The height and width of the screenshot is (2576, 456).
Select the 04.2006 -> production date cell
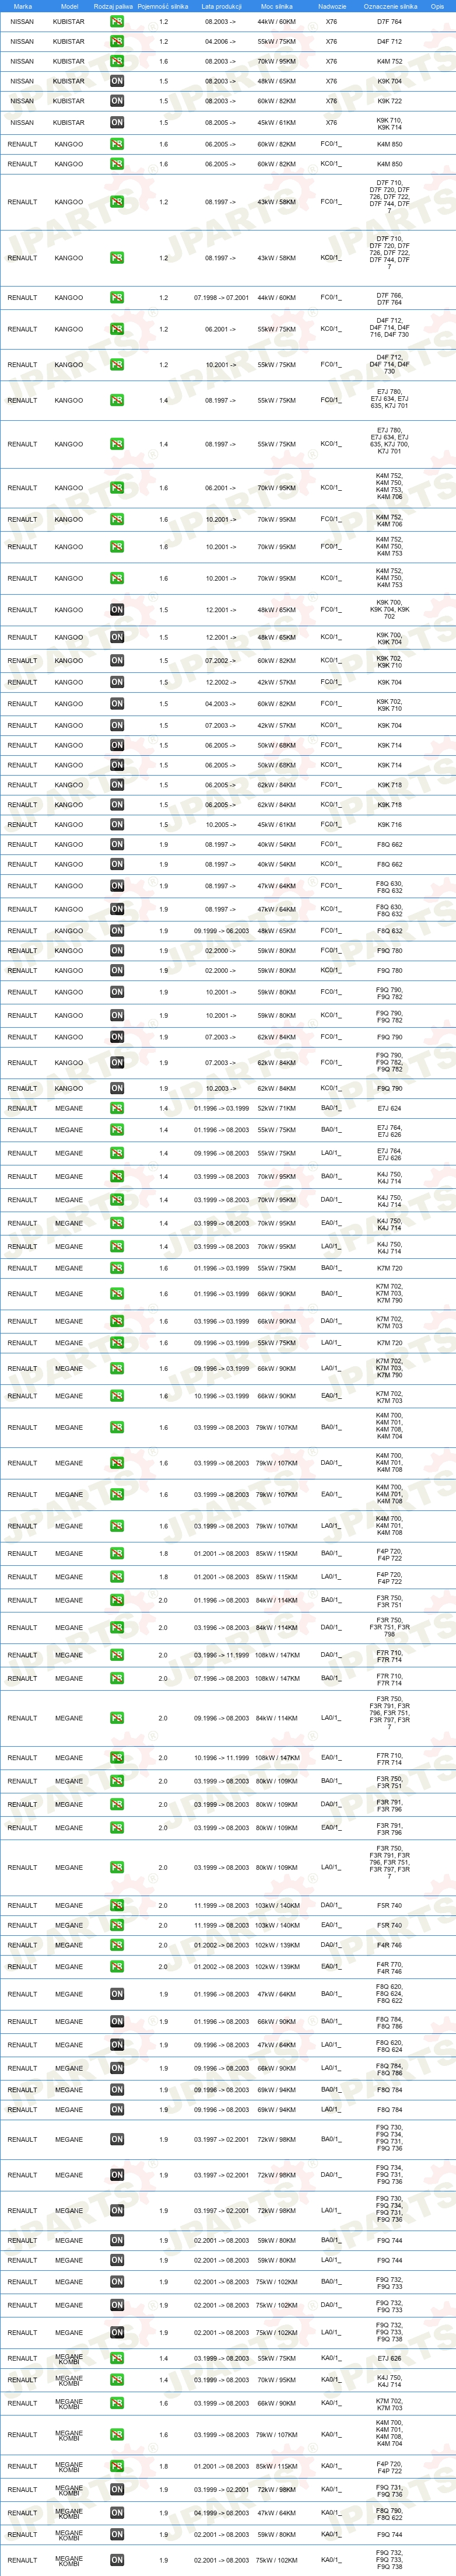(221, 42)
